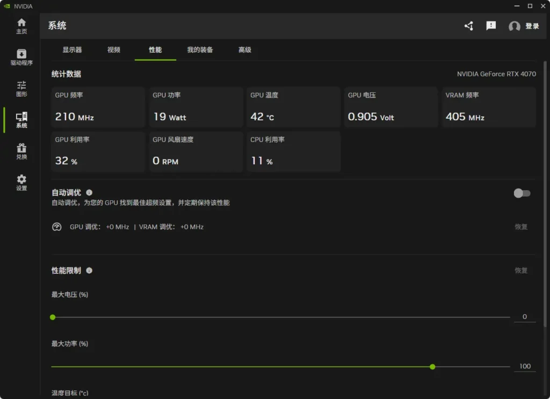The image size is (550, 399).
Task: Click the info icon beside 自动调优
Action: coord(89,192)
